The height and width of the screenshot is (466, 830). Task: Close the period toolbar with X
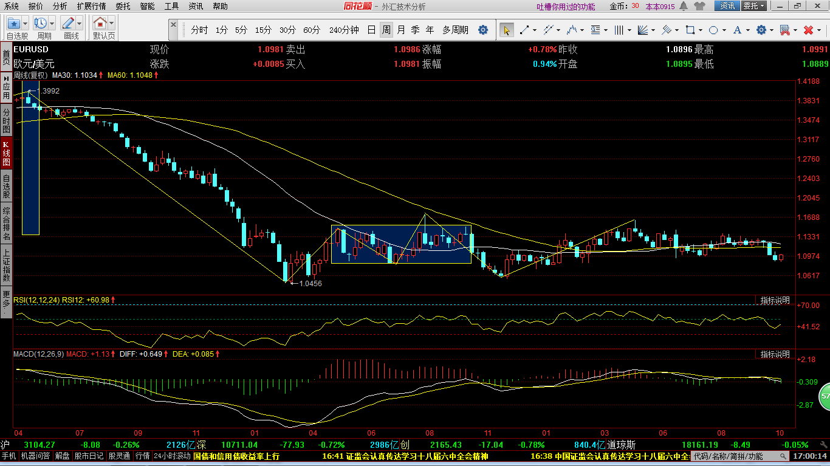(x=173, y=25)
